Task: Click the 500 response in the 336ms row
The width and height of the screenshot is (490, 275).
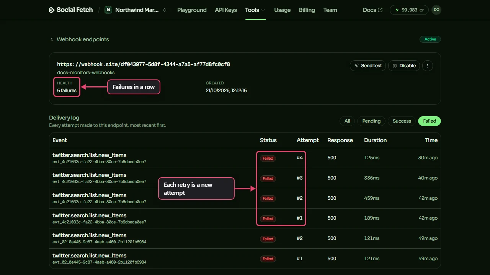Action: (332, 178)
